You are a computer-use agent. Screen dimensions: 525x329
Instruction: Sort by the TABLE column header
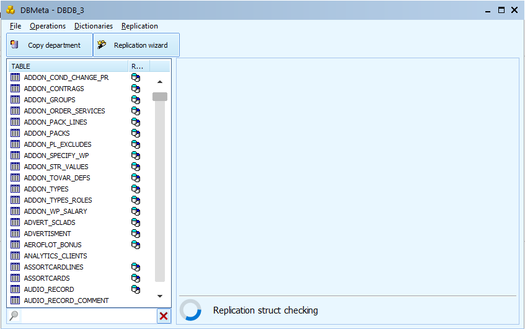[68, 66]
